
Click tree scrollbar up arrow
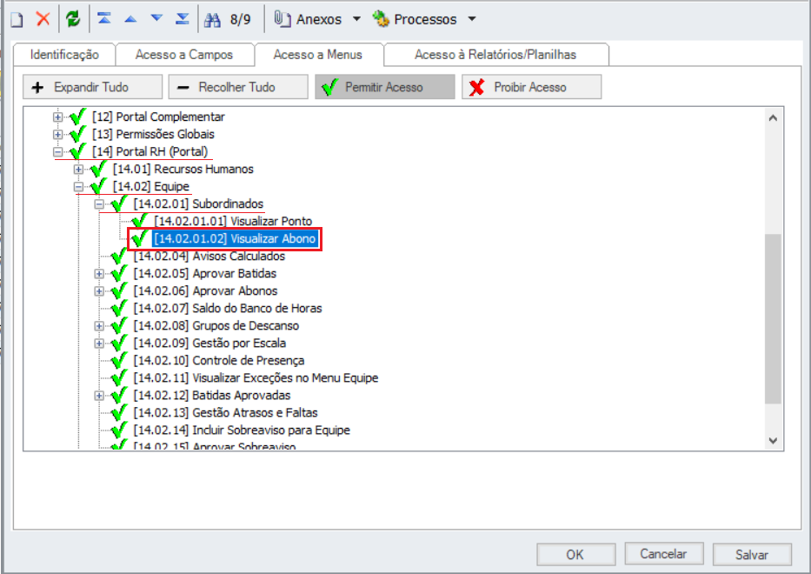(x=773, y=118)
